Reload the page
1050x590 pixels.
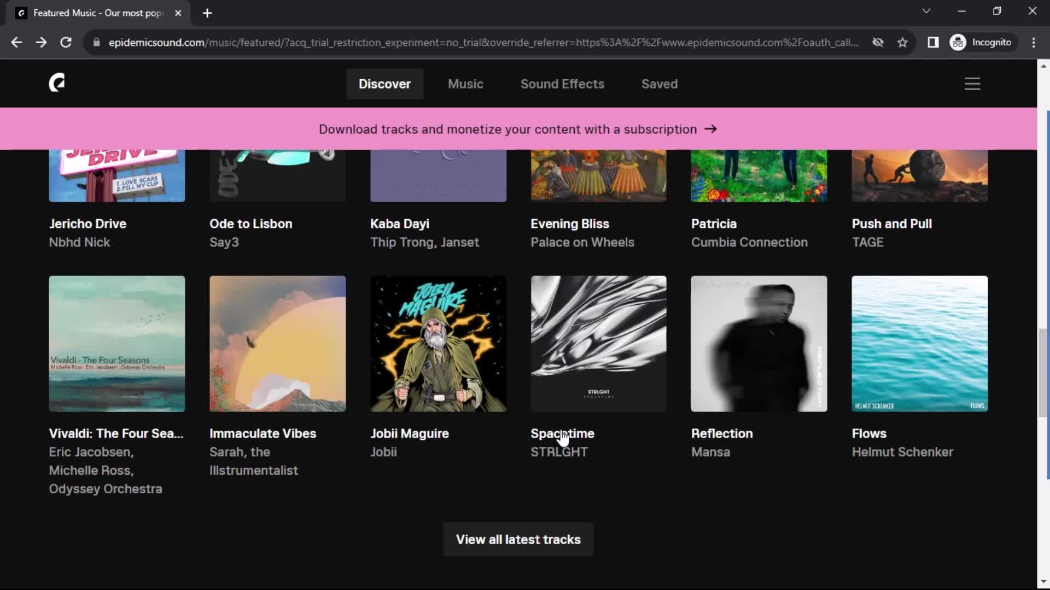coord(66,42)
